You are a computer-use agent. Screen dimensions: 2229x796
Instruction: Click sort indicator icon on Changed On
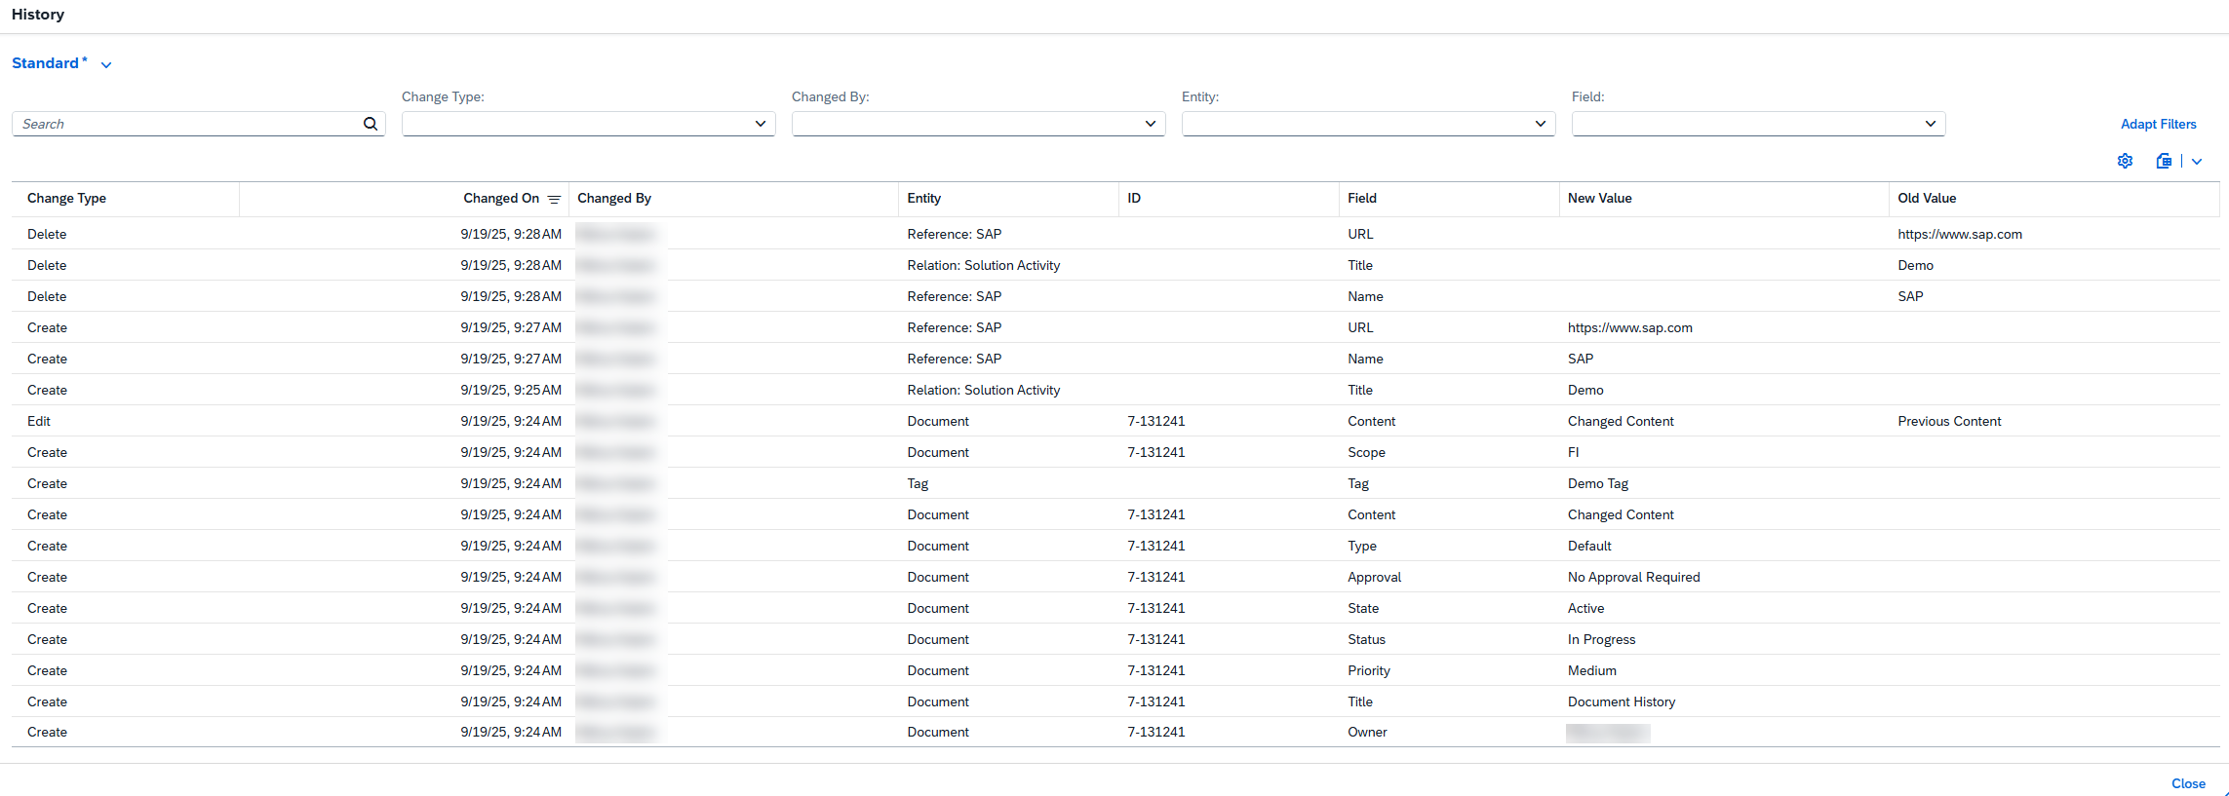[x=554, y=199]
